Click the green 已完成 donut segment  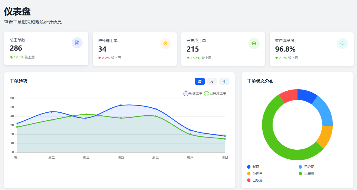click(x=272, y=139)
